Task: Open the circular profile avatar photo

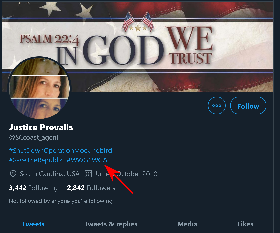Action: (x=40, y=88)
